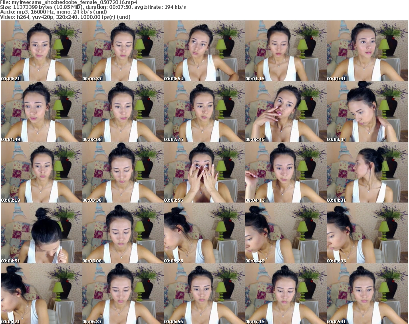Open the thumbnail frame stamped 00:03:04
Image resolution: width=409 pixels, height=324 pixels.
click(367, 111)
